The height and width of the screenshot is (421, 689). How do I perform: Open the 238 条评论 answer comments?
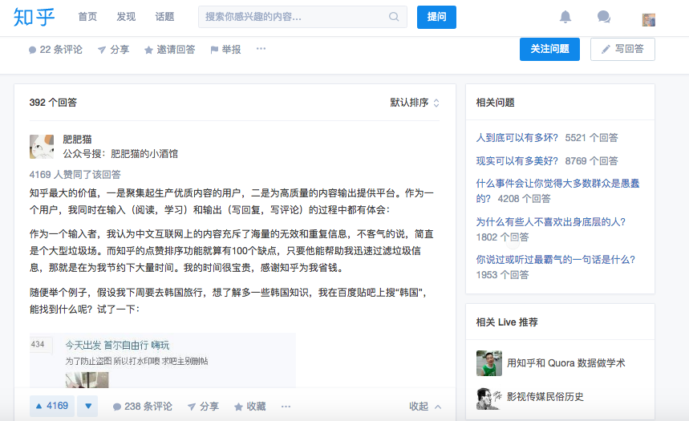point(142,407)
